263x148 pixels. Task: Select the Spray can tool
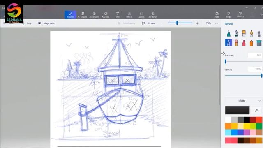tap(251, 43)
